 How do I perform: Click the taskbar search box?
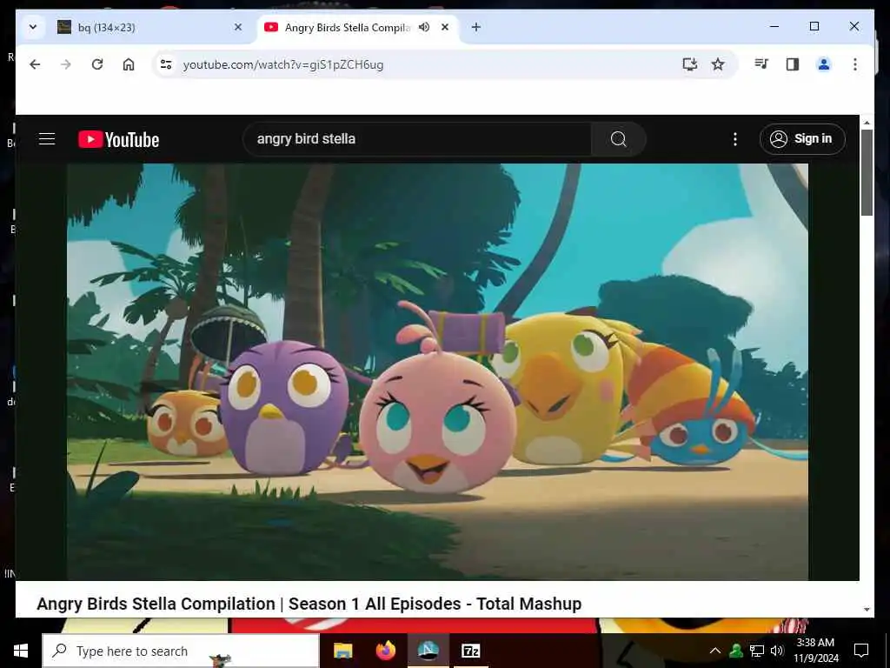coord(181,651)
